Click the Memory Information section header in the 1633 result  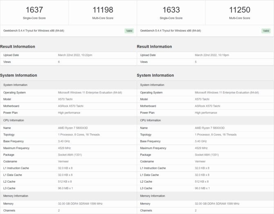pos(205,196)
